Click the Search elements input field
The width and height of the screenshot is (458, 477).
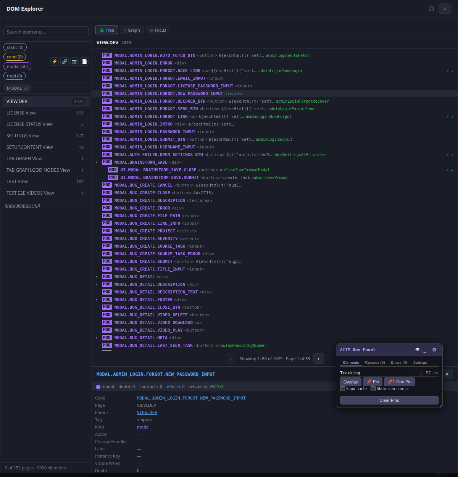(46, 32)
